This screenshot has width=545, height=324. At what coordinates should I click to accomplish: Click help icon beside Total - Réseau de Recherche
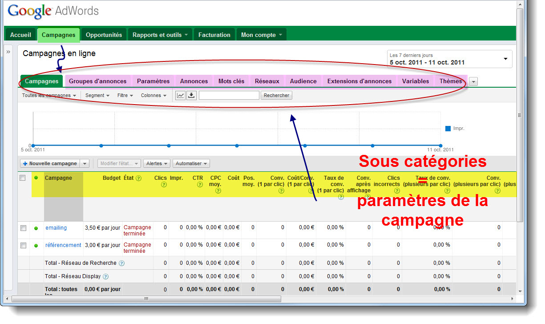tap(121, 263)
